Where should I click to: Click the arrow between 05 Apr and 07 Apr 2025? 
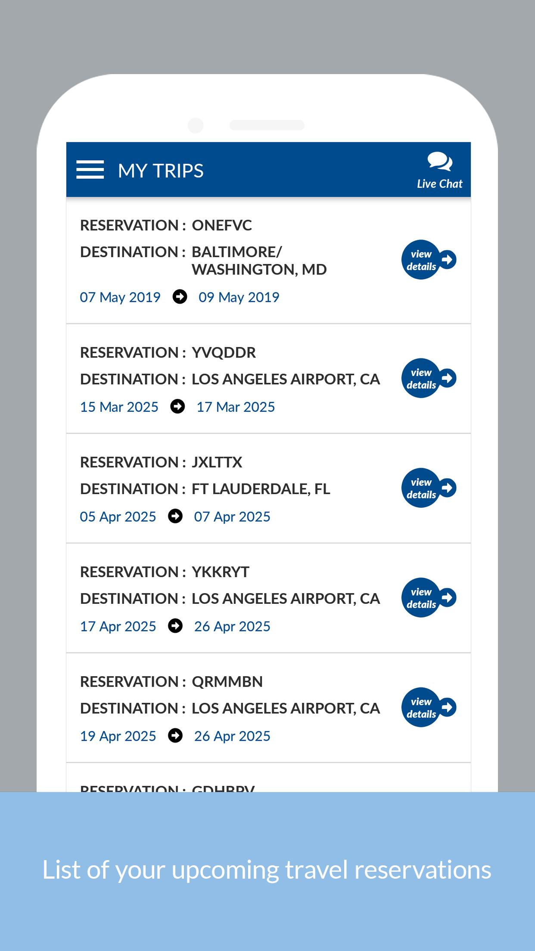pos(175,516)
